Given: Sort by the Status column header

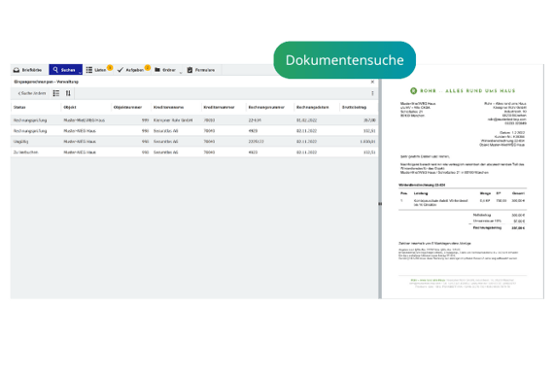Looking at the screenshot, I should tap(19, 107).
